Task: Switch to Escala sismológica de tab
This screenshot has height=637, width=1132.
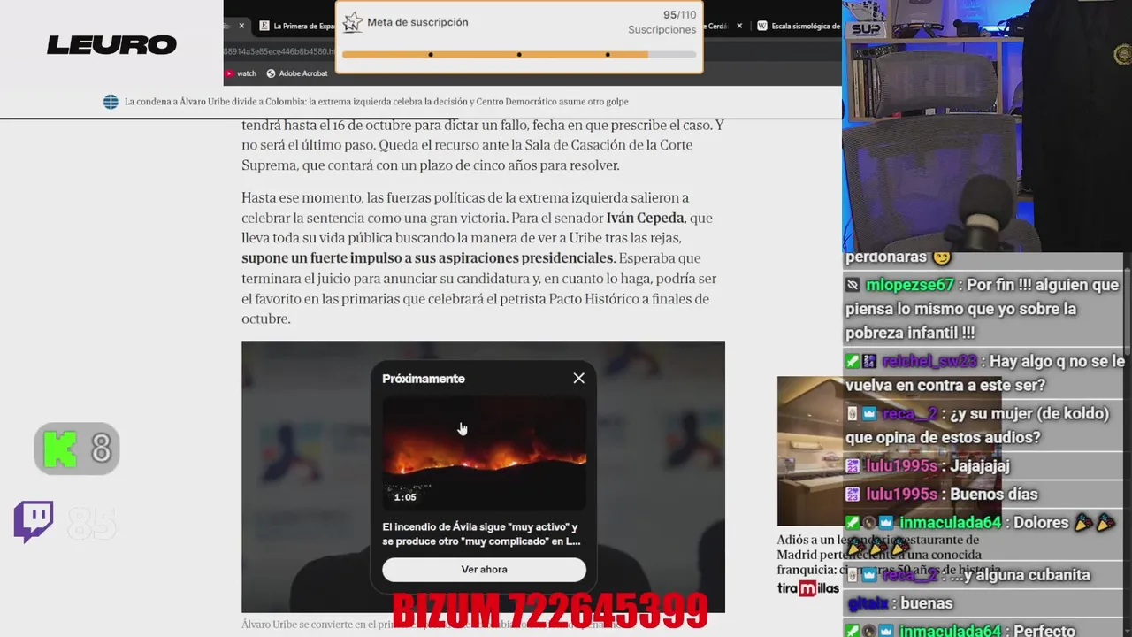Action: click(805, 27)
